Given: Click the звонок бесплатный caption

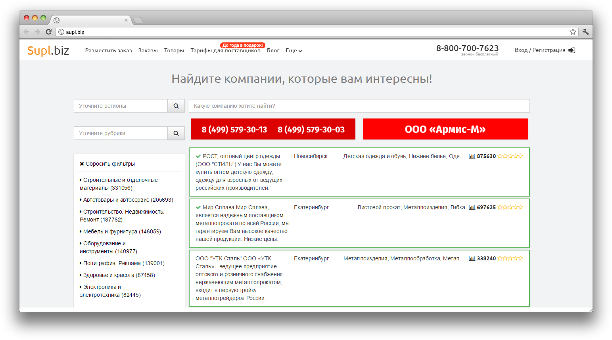Looking at the screenshot, I should 480,54.
